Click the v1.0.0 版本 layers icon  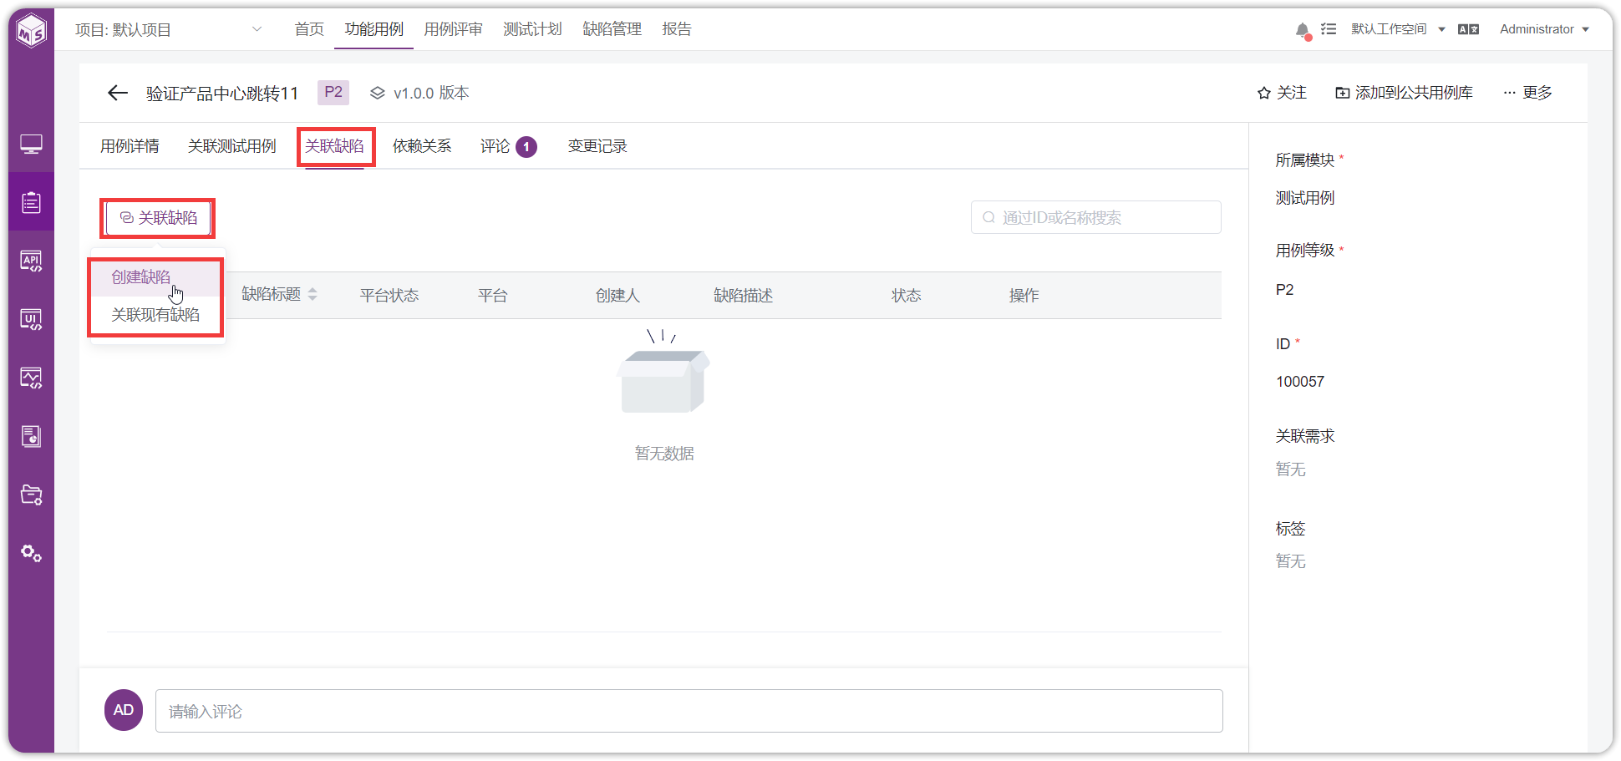pos(378,93)
